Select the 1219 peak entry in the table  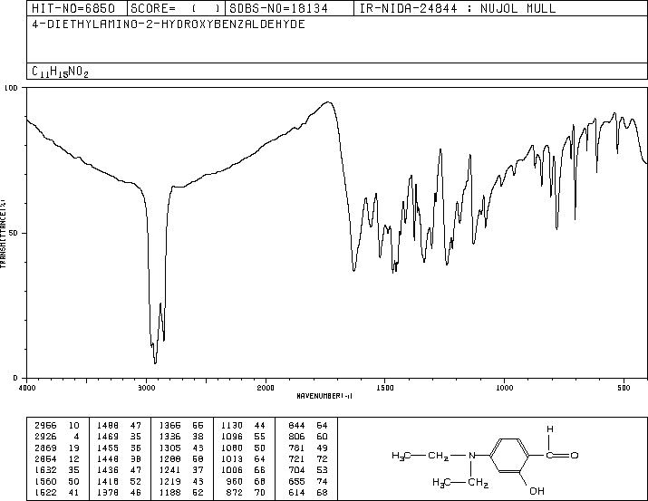tap(181, 481)
